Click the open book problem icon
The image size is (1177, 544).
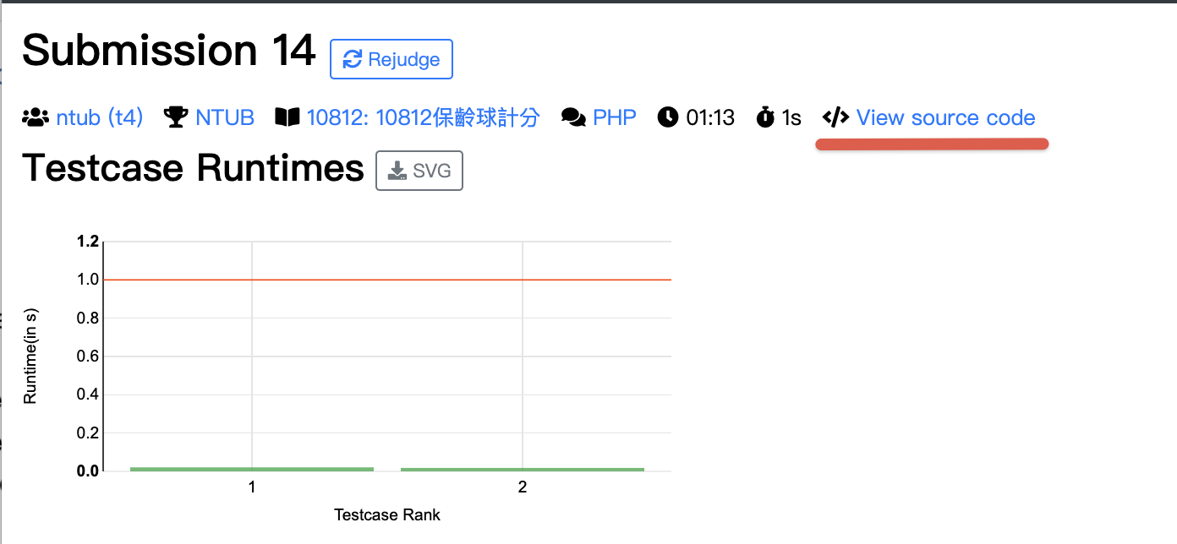[287, 117]
